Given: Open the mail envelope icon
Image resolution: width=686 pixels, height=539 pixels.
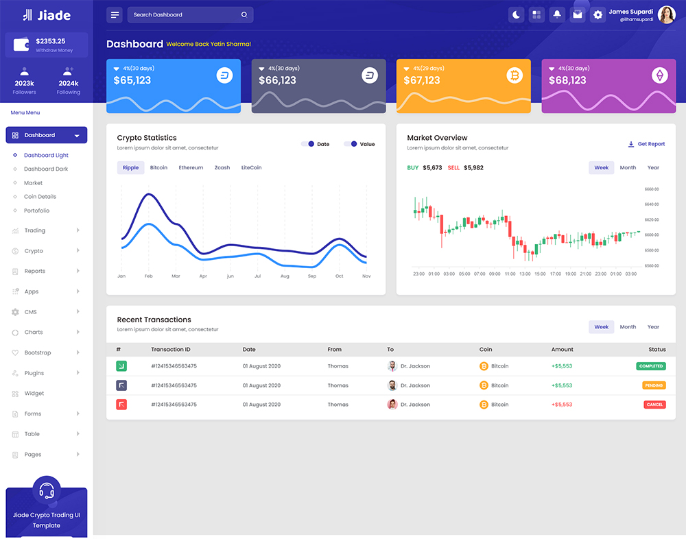Looking at the screenshot, I should (578, 14).
